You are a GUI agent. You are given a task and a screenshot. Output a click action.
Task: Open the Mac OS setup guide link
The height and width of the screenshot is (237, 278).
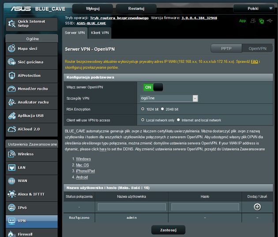pyautogui.click(x=83, y=165)
